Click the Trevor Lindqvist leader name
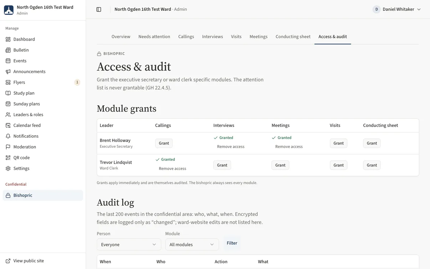 pos(116,162)
